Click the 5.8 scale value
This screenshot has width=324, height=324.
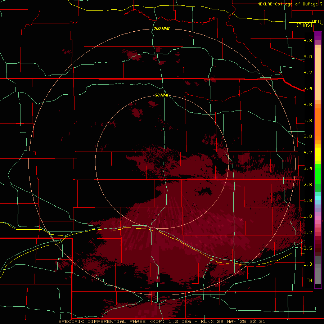click(x=308, y=121)
